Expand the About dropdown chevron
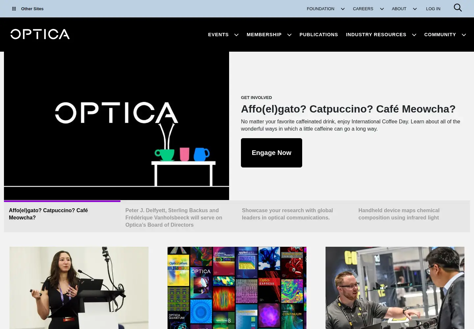 click(415, 9)
